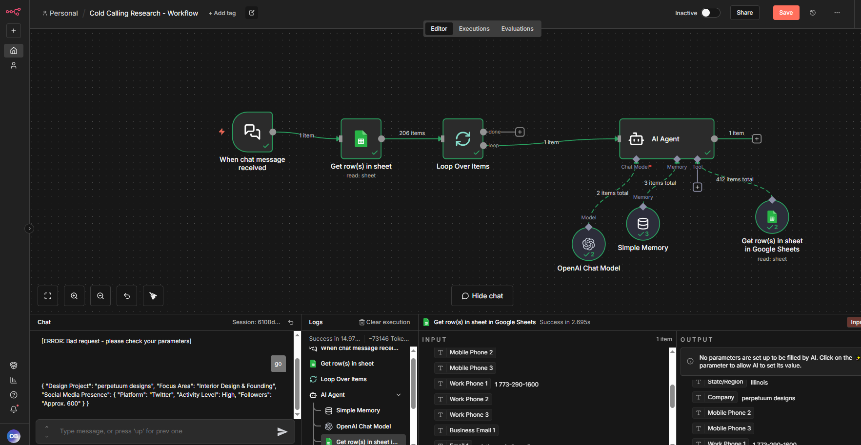Open the Loop Over Items node
The width and height of the screenshot is (861, 445).
click(x=462, y=139)
